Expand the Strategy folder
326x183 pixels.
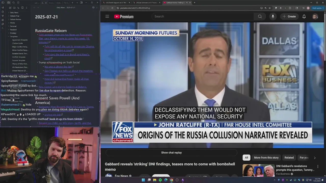click(13, 33)
